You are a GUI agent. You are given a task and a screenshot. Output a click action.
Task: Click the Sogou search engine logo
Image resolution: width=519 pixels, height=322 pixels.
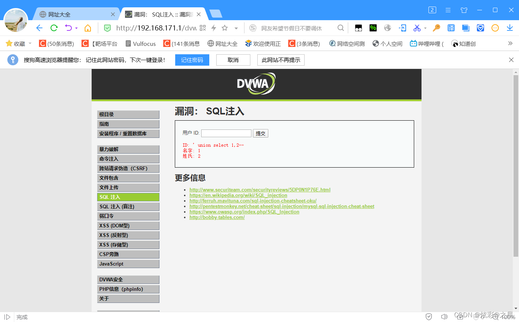click(253, 28)
